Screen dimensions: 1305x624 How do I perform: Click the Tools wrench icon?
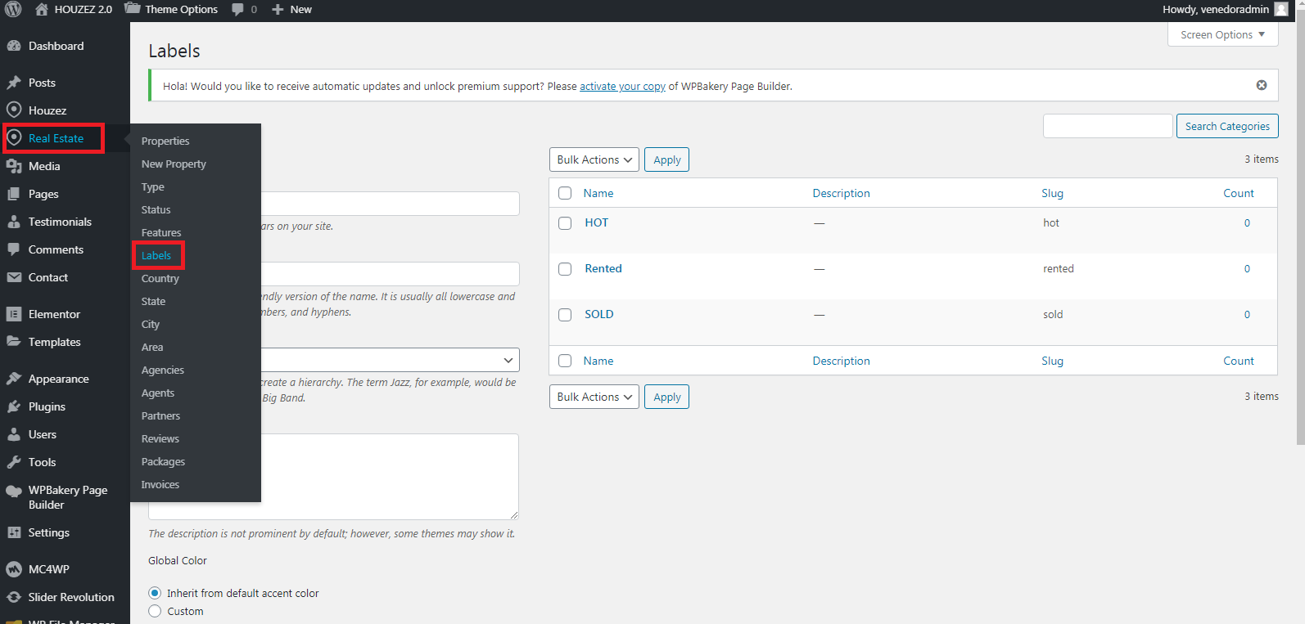(14, 462)
